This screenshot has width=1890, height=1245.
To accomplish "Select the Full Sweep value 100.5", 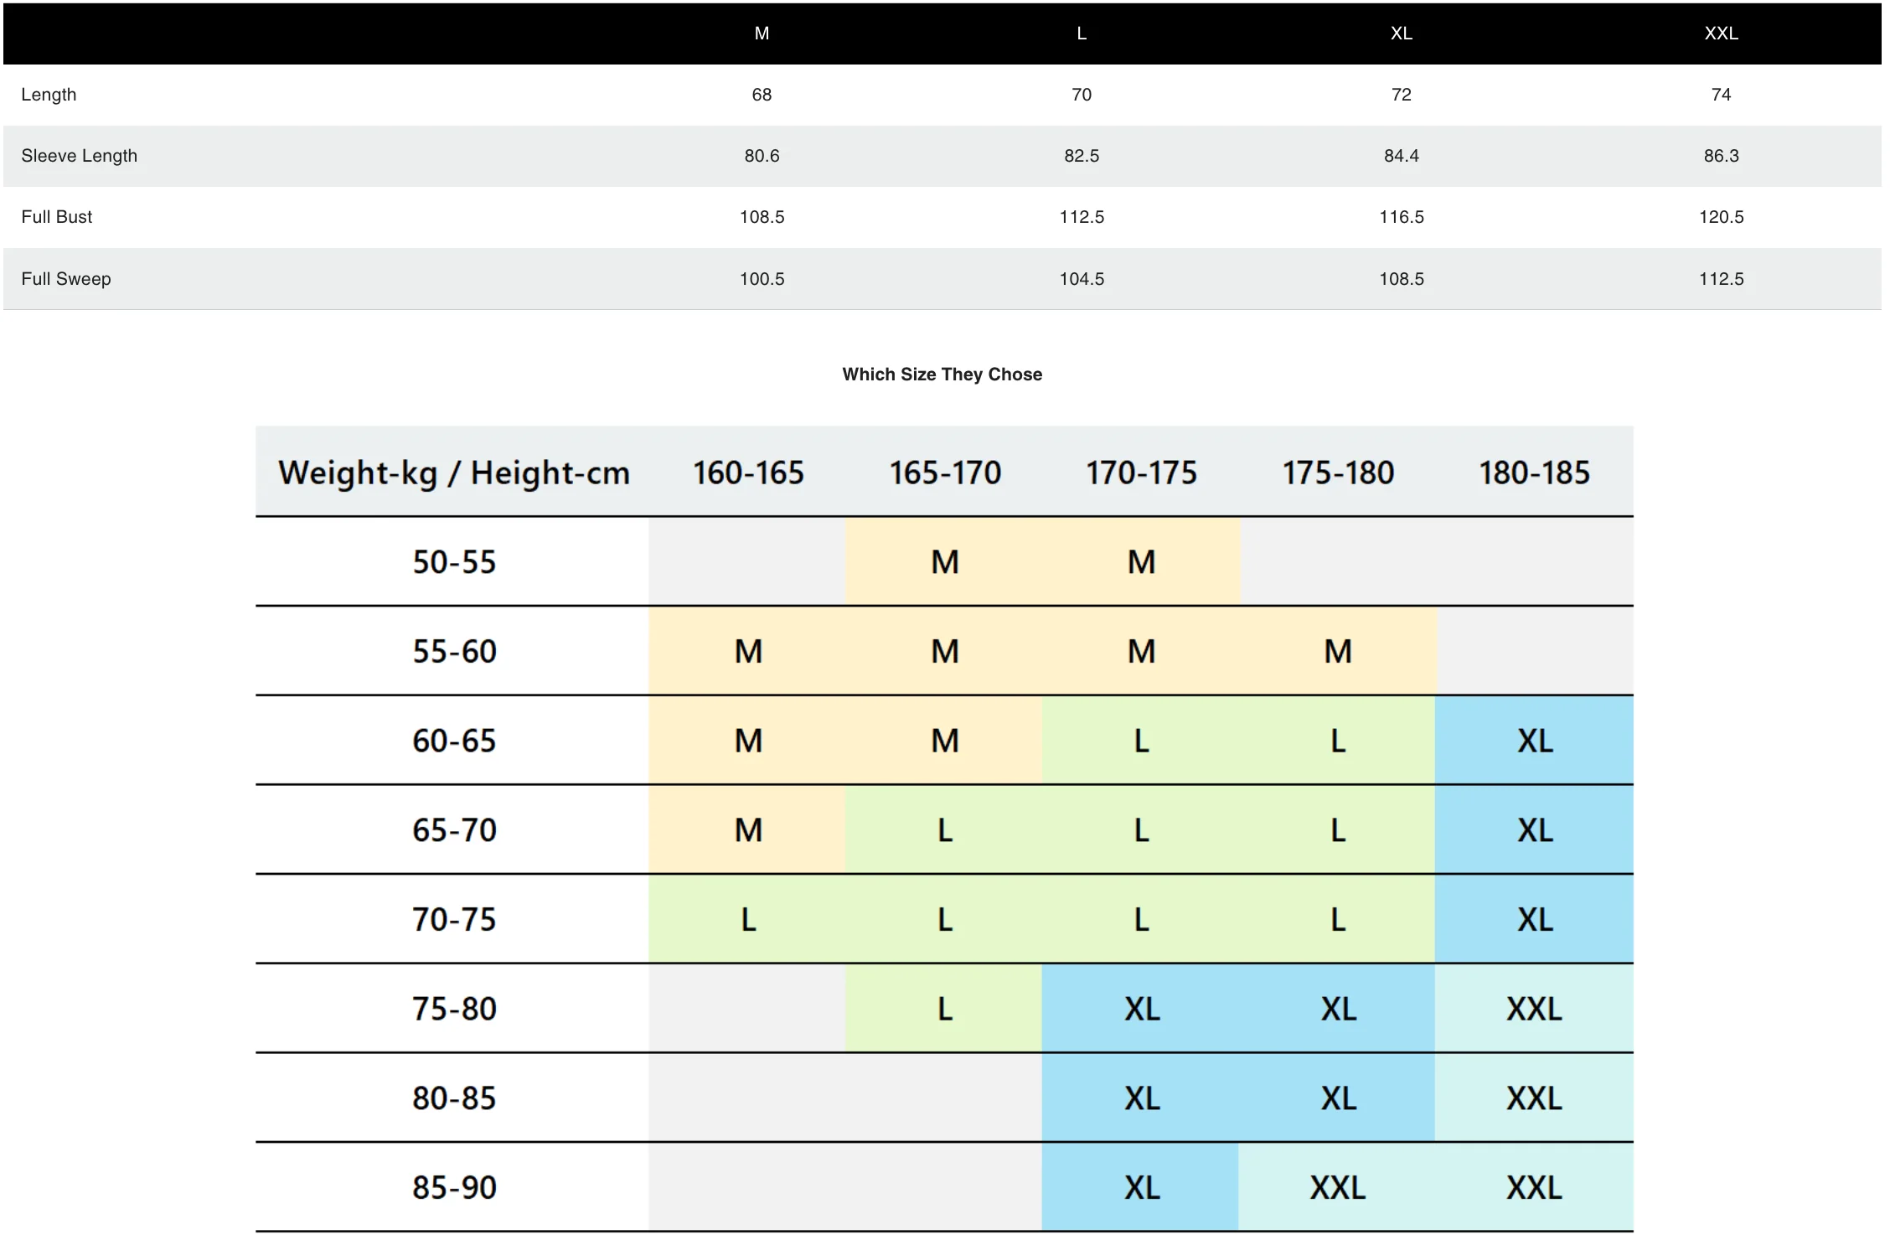I will click(762, 279).
